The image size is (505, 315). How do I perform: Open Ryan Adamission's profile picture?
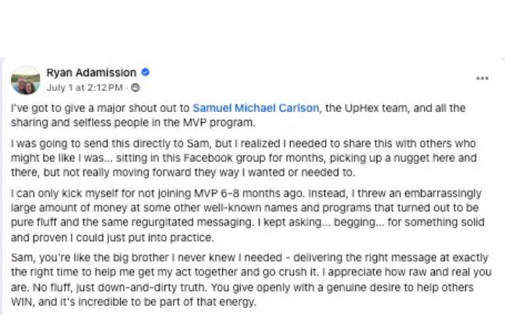pyautogui.click(x=26, y=80)
